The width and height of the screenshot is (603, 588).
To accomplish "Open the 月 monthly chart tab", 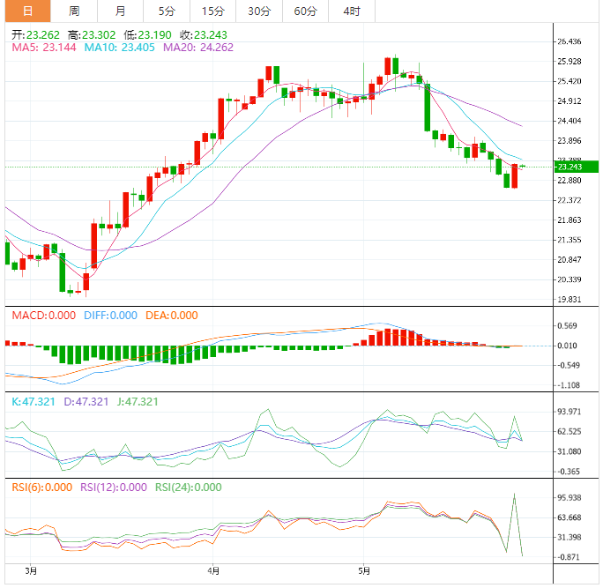I will click(120, 11).
